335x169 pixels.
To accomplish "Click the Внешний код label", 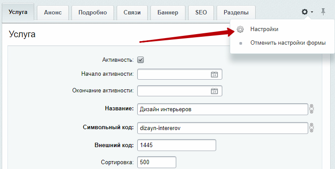I will (114, 145).
